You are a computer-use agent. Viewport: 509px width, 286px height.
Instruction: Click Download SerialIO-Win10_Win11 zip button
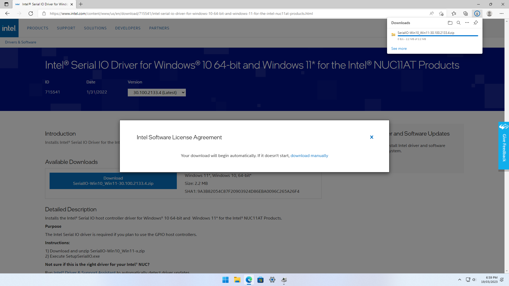[113, 181]
